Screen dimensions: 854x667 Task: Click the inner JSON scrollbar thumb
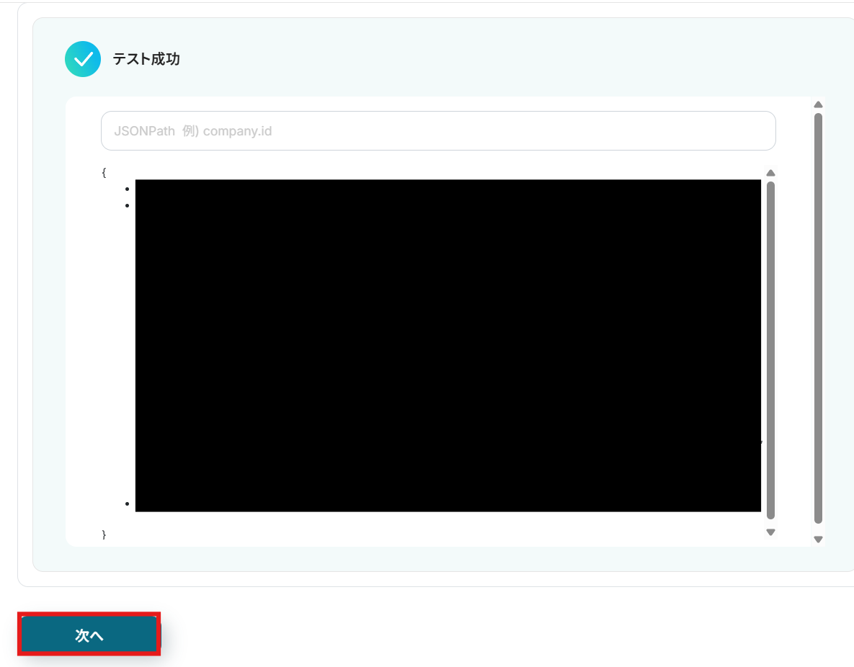pyautogui.click(x=770, y=350)
